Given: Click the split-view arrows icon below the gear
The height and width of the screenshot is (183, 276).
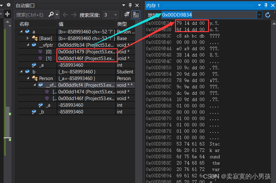Looking at the screenshot, I should pos(7,14).
